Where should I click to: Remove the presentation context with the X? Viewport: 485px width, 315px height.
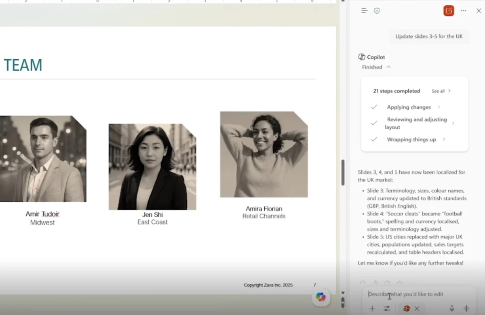(x=417, y=308)
